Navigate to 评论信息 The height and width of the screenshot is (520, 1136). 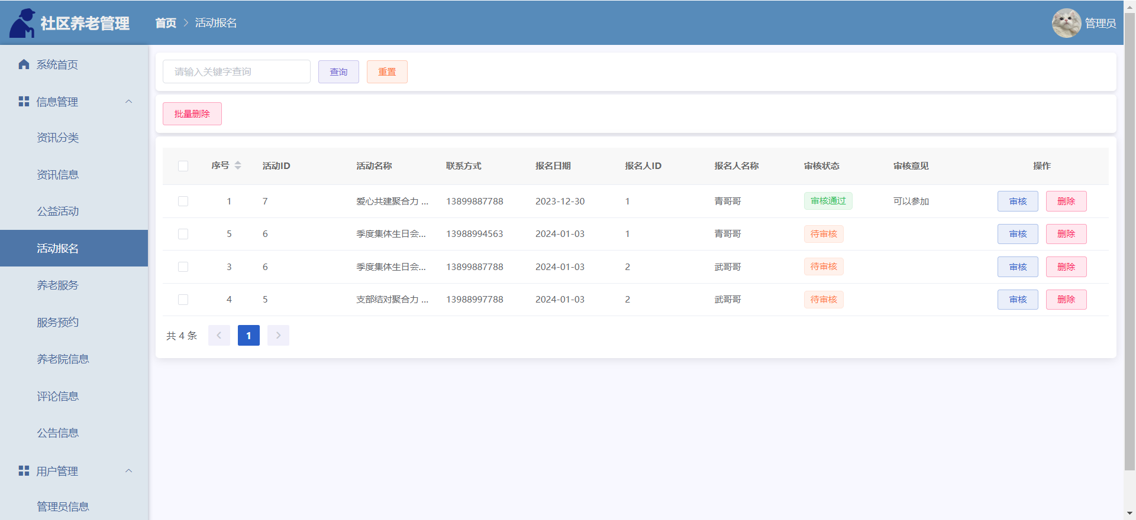tap(74, 396)
